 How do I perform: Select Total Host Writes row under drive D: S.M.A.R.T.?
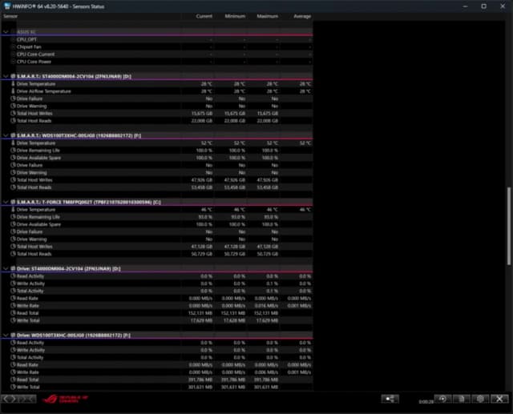pos(157,114)
